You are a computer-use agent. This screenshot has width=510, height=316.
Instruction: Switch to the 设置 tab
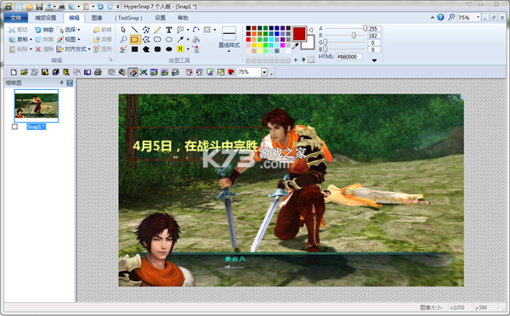pos(160,18)
